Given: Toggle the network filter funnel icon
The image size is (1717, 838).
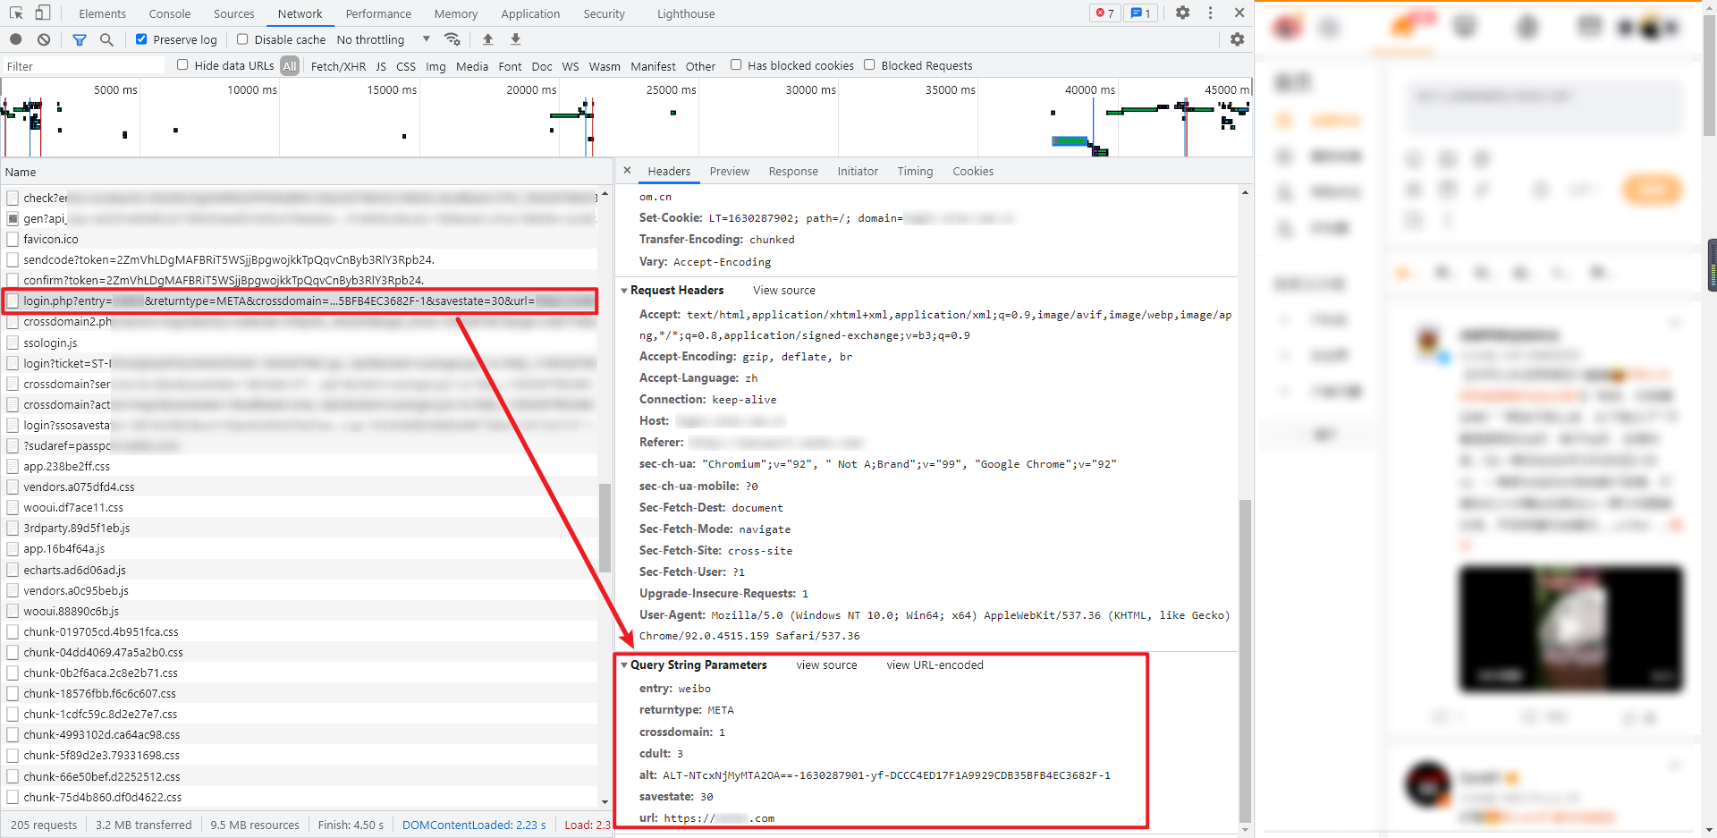Looking at the screenshot, I should point(80,39).
